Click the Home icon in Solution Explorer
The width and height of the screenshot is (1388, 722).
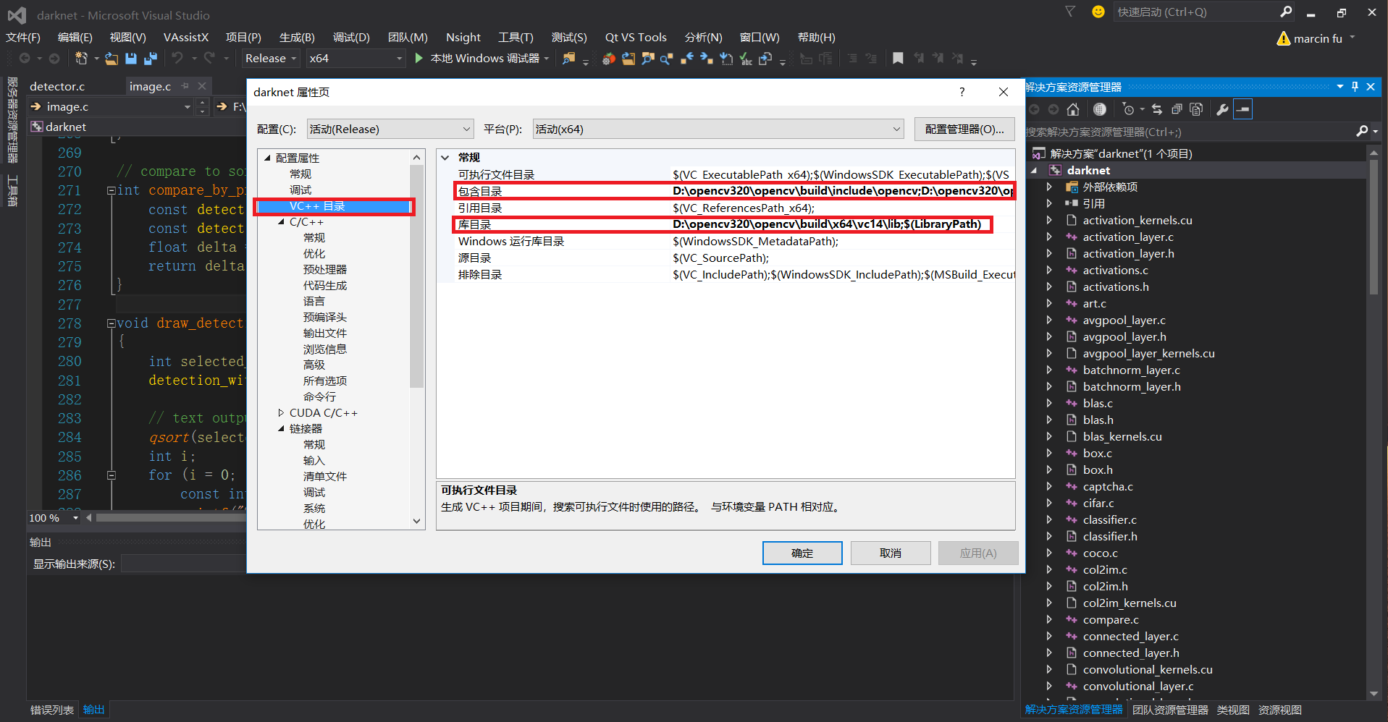click(x=1073, y=109)
